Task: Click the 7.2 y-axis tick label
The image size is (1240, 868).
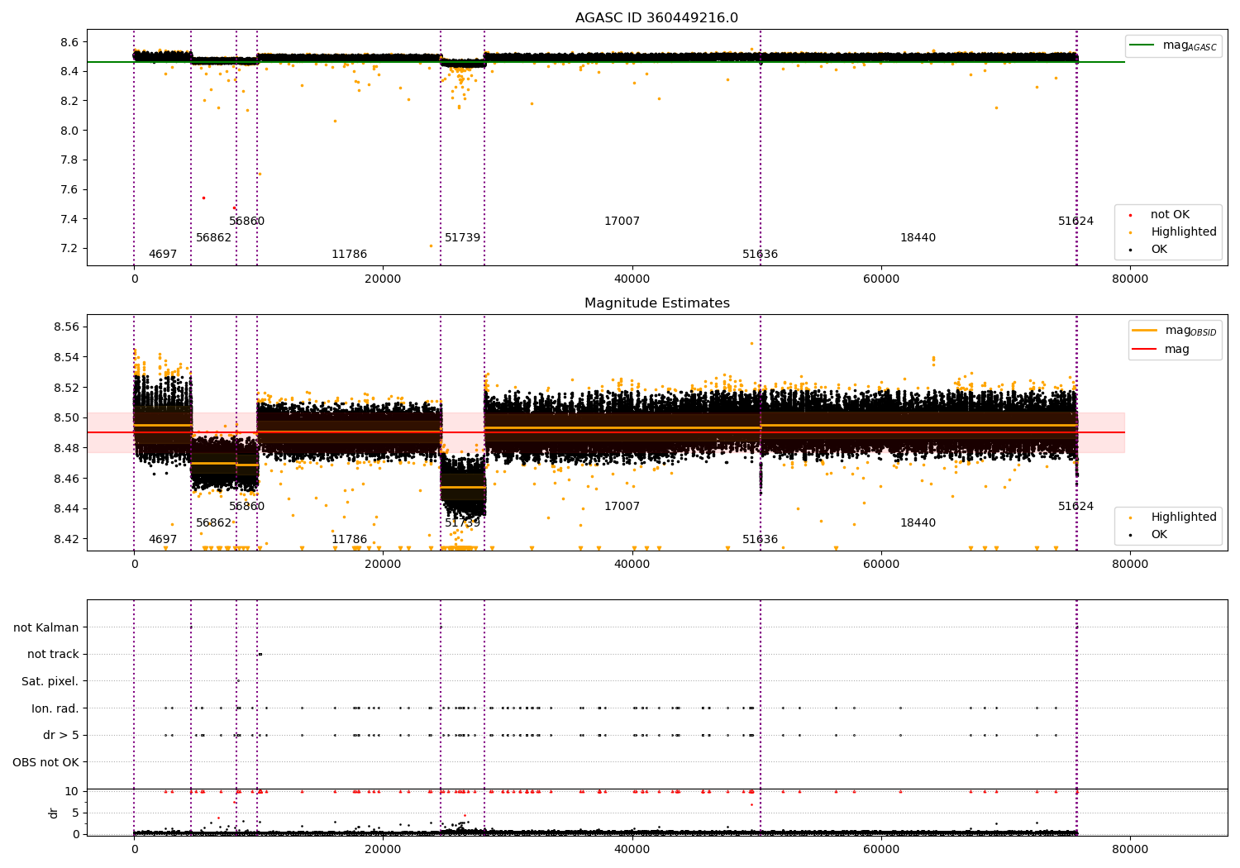Action: (70, 249)
